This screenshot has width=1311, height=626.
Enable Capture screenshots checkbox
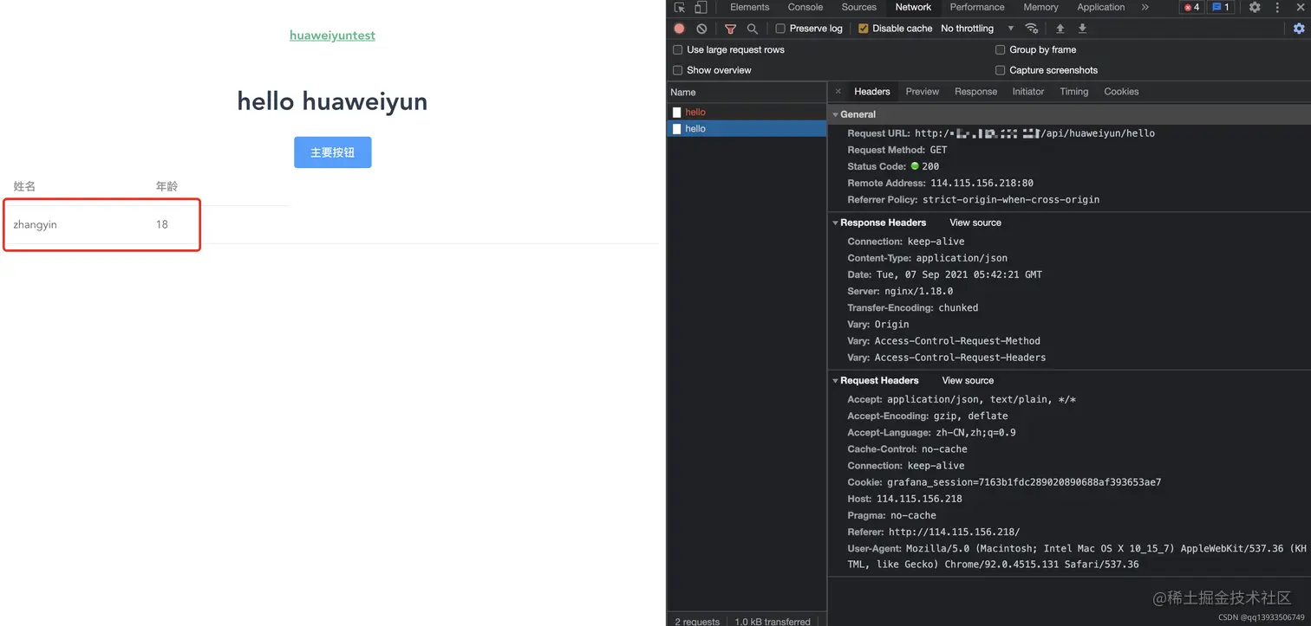tap(1000, 70)
